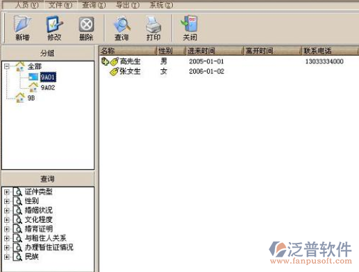Select the 张女生 tenant entry
The height and width of the screenshot is (272, 359).
(130, 71)
